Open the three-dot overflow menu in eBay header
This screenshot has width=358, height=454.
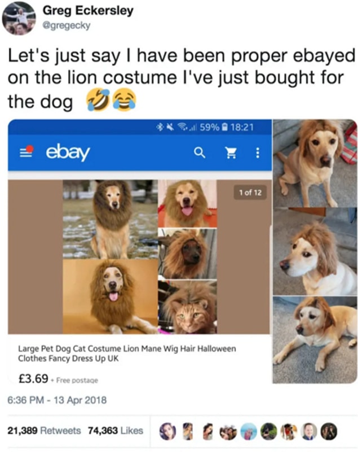[258, 152]
